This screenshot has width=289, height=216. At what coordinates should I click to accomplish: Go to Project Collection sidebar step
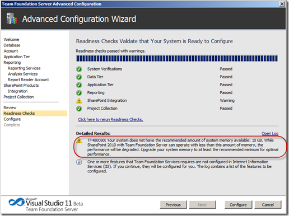coord(18,97)
